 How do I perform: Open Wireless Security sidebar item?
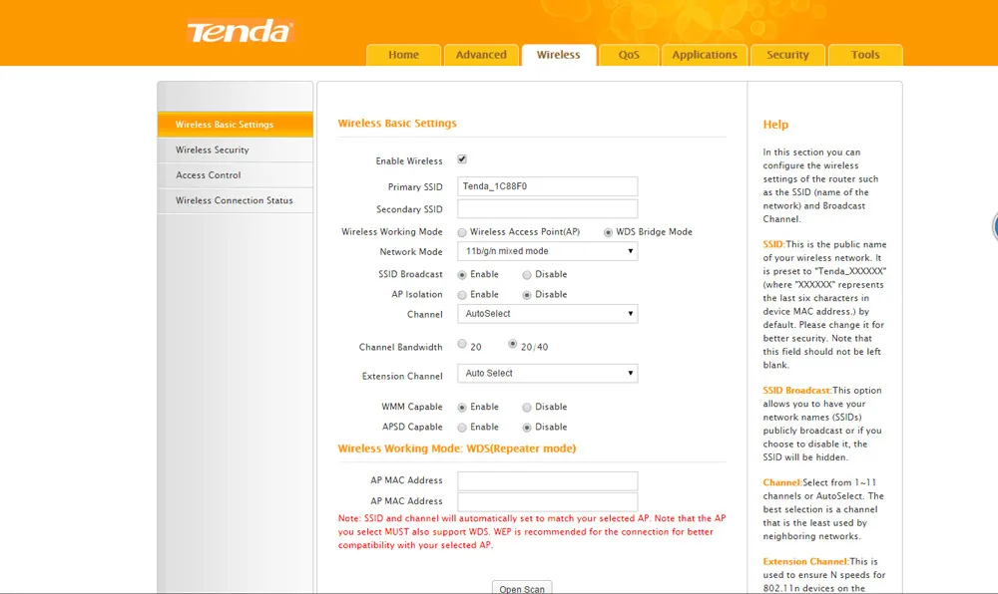(235, 149)
